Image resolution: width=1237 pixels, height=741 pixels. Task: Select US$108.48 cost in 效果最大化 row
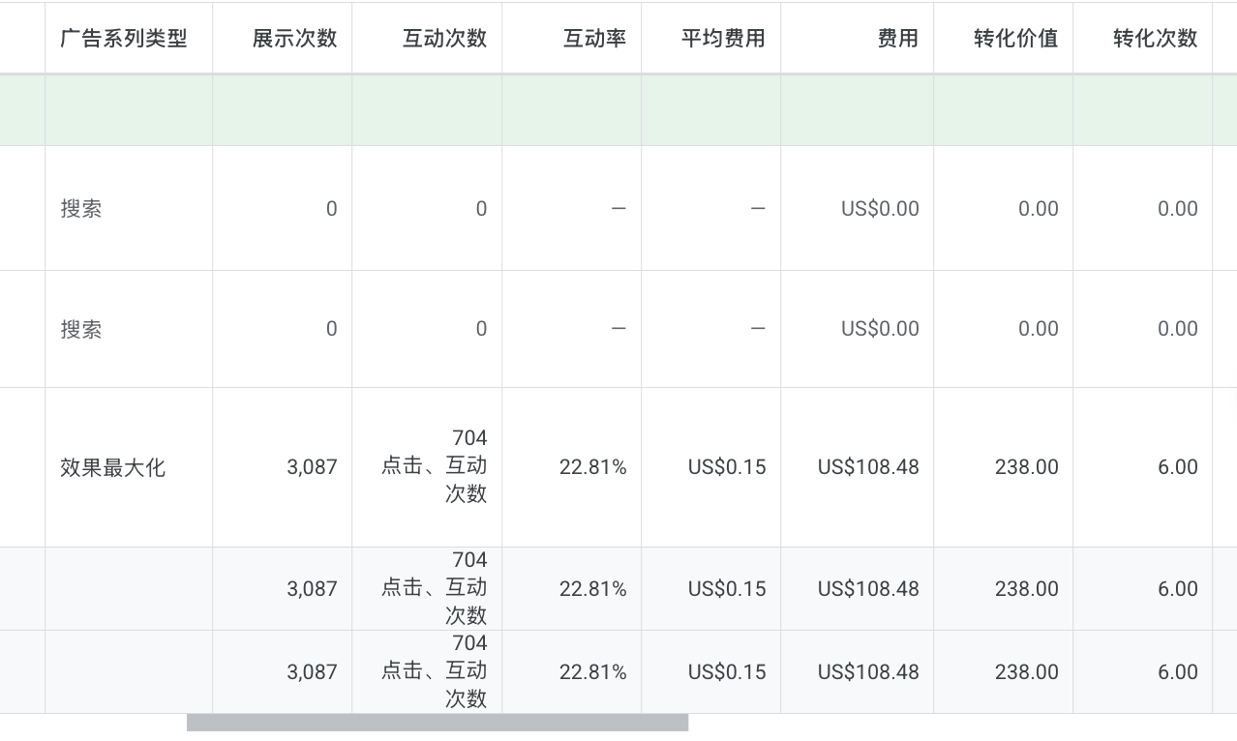867,467
